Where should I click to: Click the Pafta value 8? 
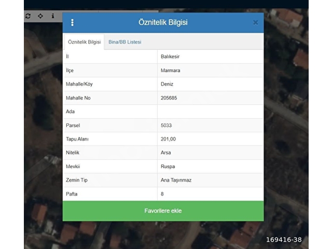click(162, 194)
